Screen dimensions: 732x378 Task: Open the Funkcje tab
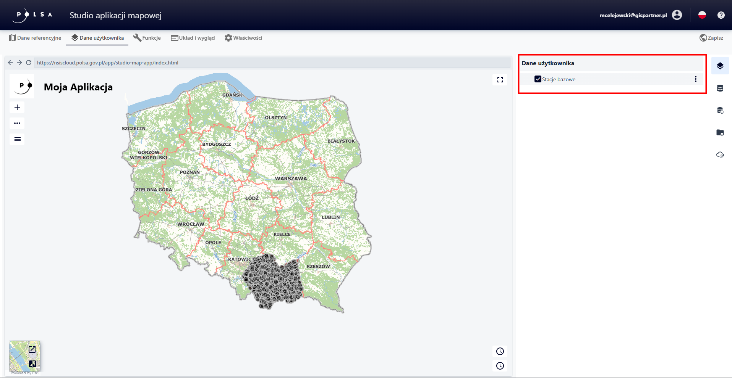click(147, 38)
